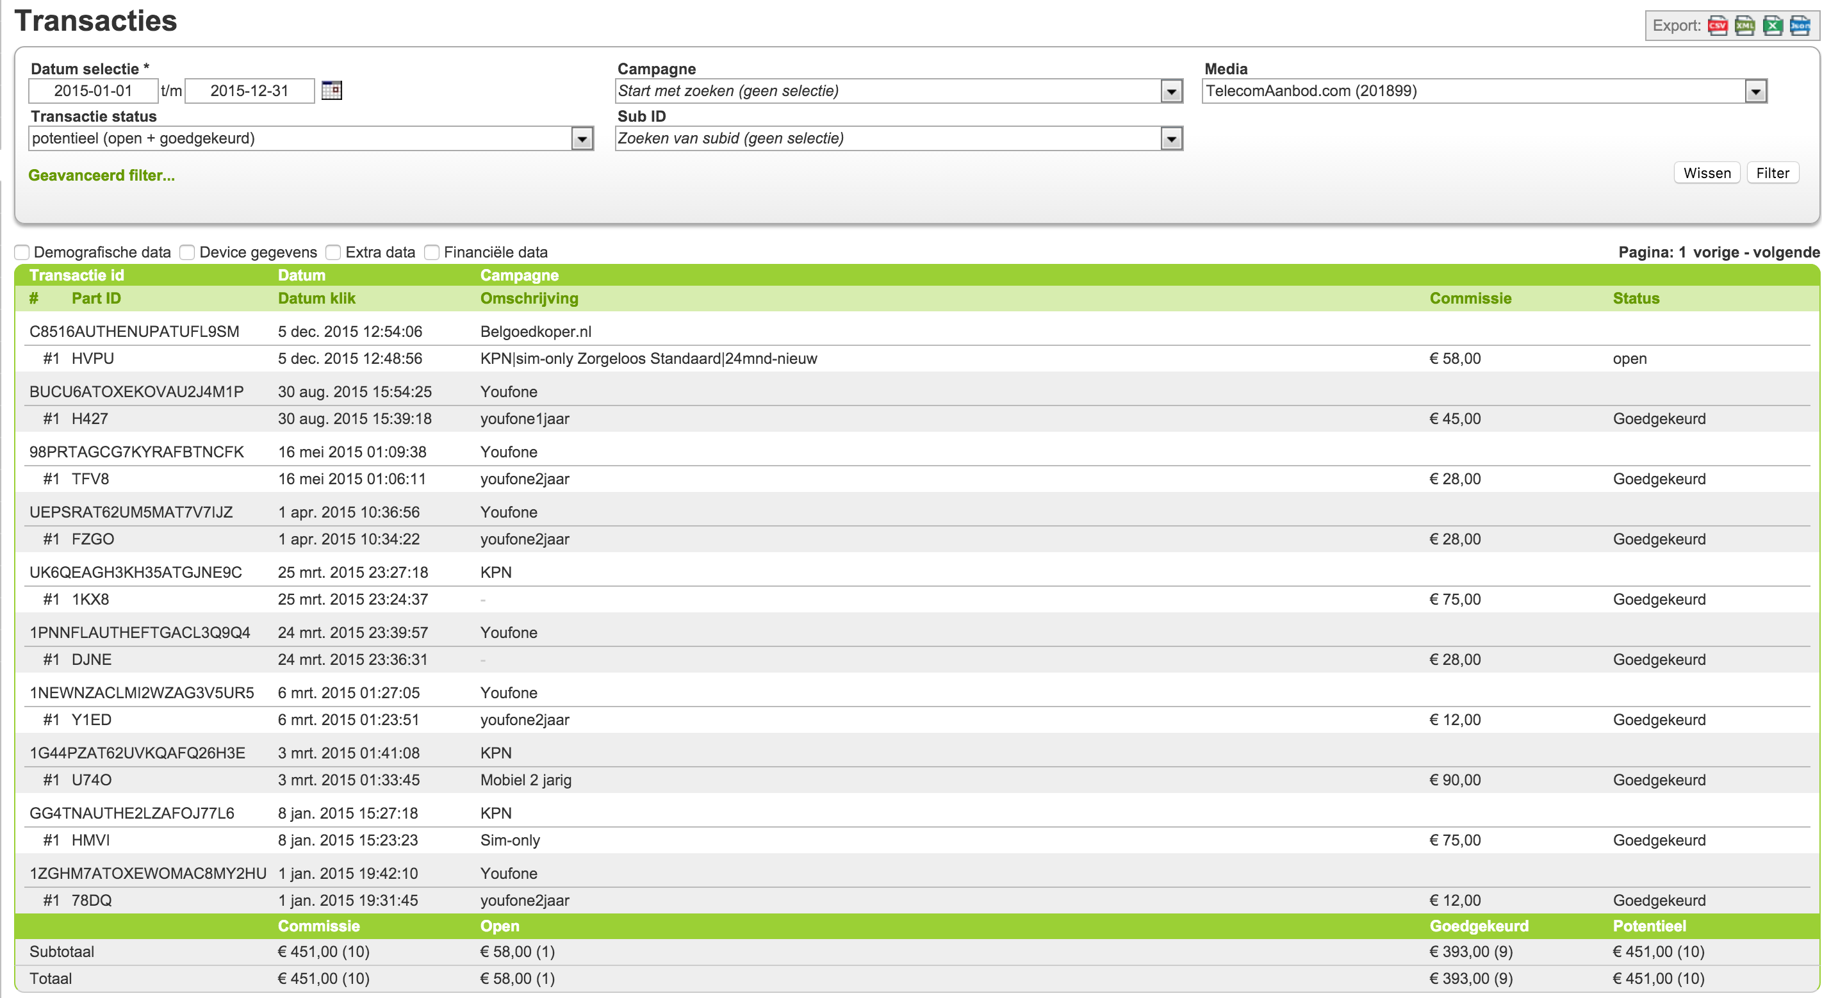Click the end date field 2015-12-31
Image resolution: width=1822 pixels, height=998 pixels.
point(250,90)
